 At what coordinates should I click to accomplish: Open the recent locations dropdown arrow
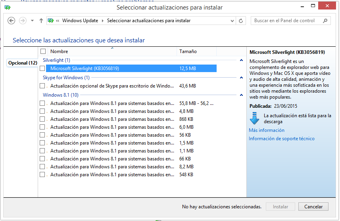coord(32,21)
